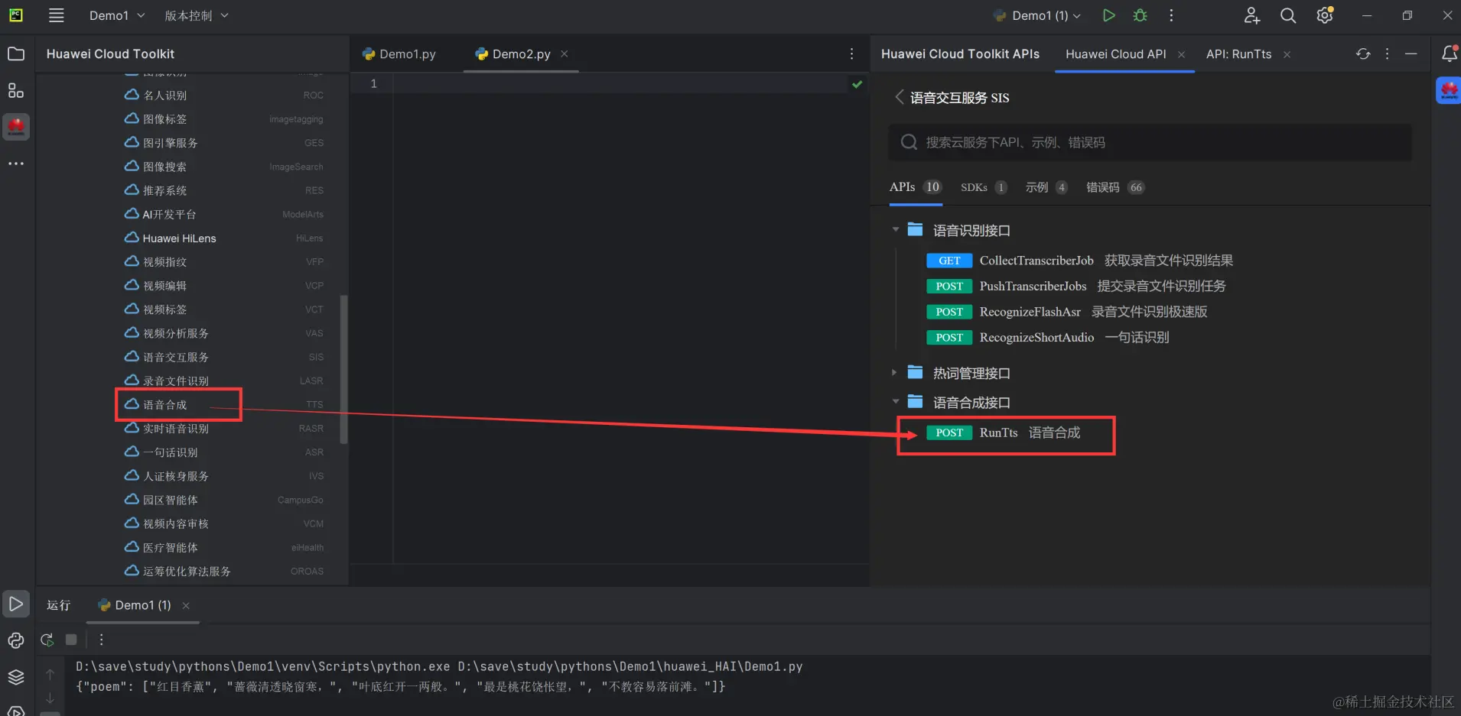Stop the running process
Screen dimensions: 1461x716
71,640
